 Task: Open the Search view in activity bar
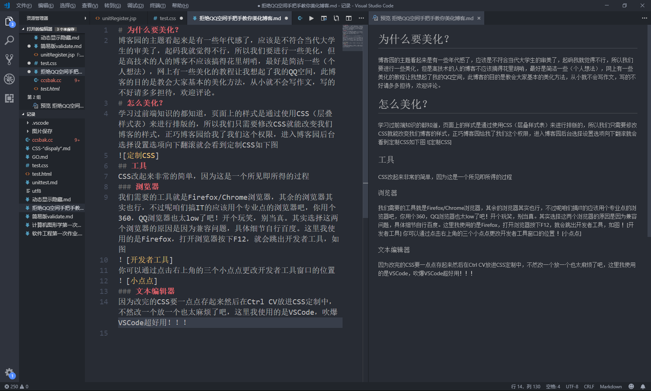tap(9, 40)
